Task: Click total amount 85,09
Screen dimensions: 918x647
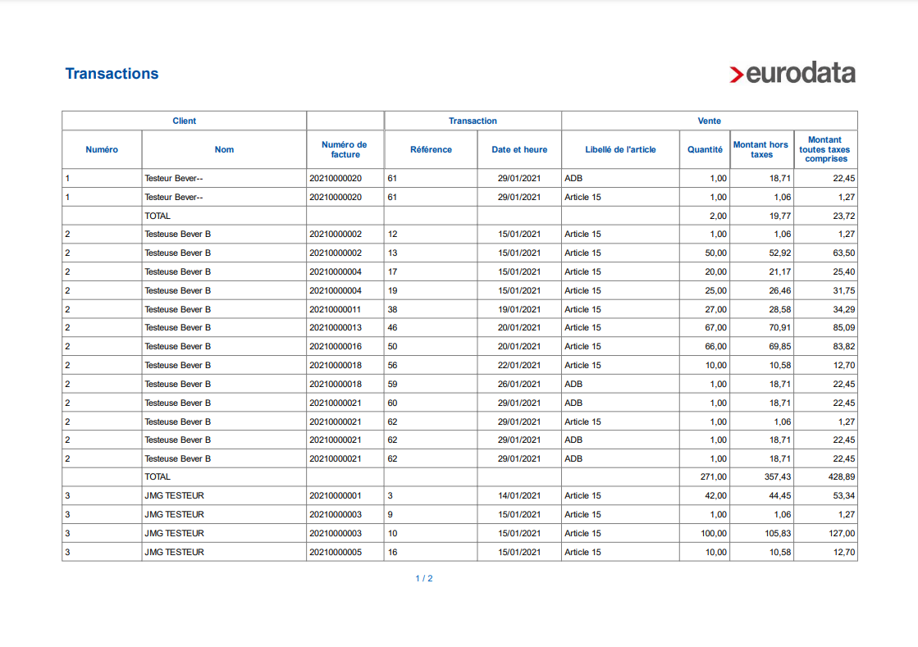Action: [843, 327]
